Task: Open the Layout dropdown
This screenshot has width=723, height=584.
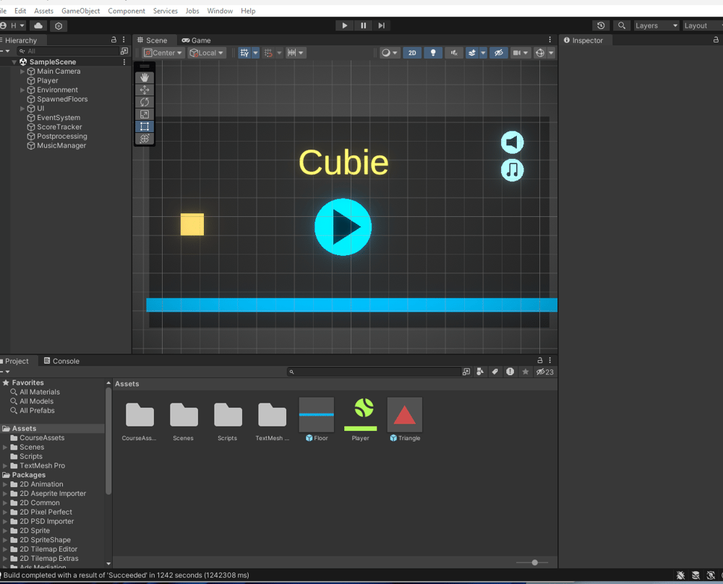Action: tap(702, 26)
